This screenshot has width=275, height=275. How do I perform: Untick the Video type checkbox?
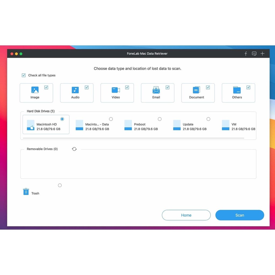(127, 87)
